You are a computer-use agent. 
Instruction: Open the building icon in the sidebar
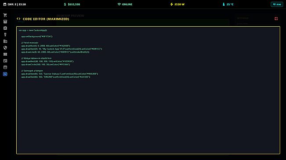click(x=5, y=41)
